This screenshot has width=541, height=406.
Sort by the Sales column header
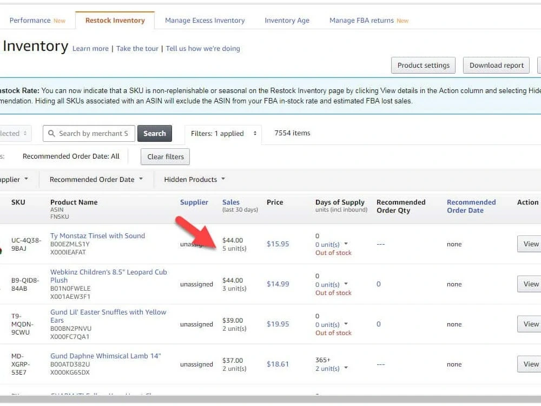tap(231, 202)
